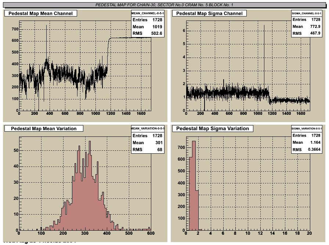Click the SIGMA_CHANNEL-0-5-1 stats box header
Image resolution: width=329 pixels, height=245 pixels.
(307, 13)
